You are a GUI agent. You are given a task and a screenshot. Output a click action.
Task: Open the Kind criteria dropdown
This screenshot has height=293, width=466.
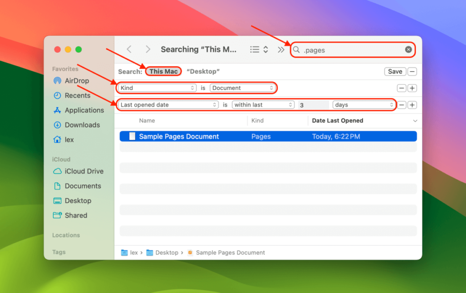coord(157,88)
